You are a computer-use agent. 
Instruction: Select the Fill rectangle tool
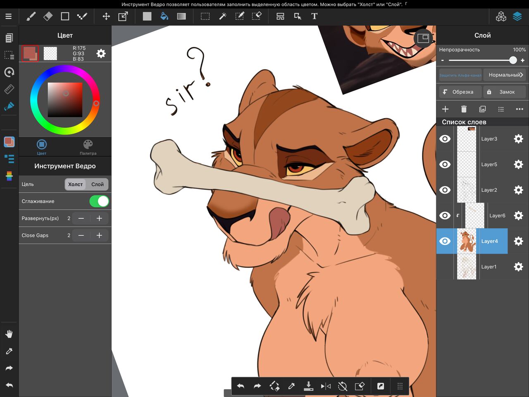147,16
